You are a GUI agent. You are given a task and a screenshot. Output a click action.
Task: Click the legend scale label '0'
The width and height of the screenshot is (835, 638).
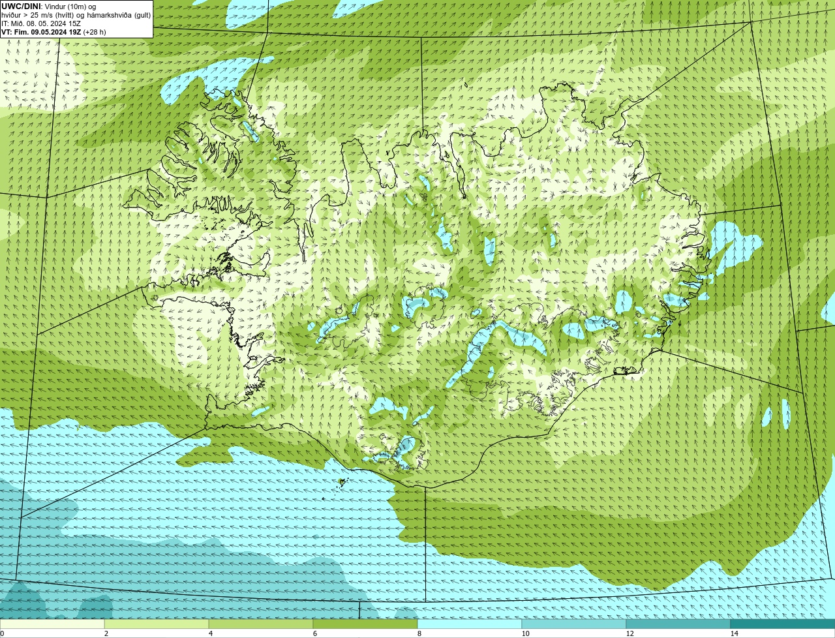coord(2,633)
